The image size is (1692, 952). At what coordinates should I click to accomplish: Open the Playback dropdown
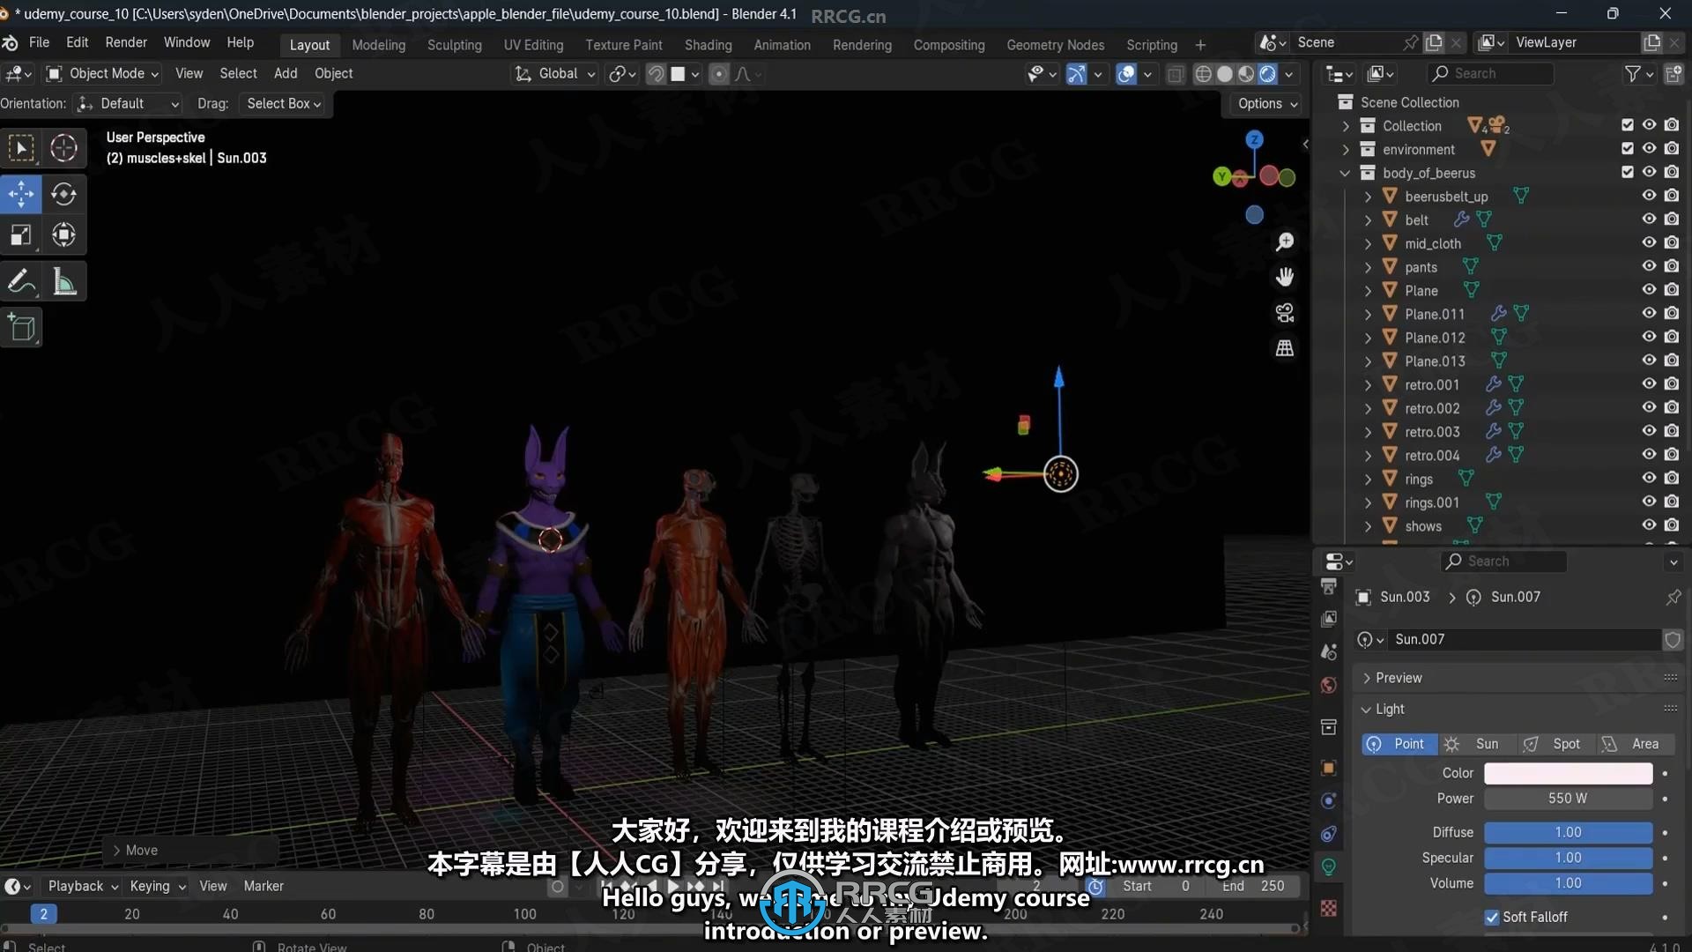click(x=83, y=887)
